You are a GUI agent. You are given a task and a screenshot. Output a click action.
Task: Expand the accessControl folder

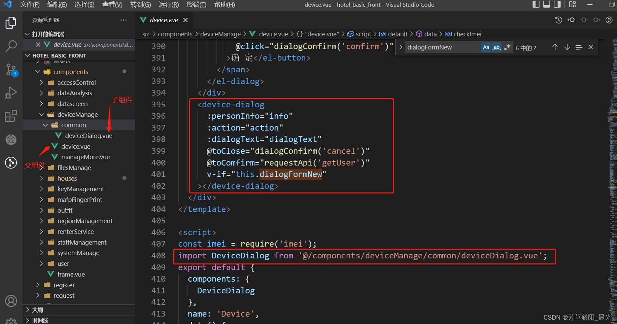41,82
